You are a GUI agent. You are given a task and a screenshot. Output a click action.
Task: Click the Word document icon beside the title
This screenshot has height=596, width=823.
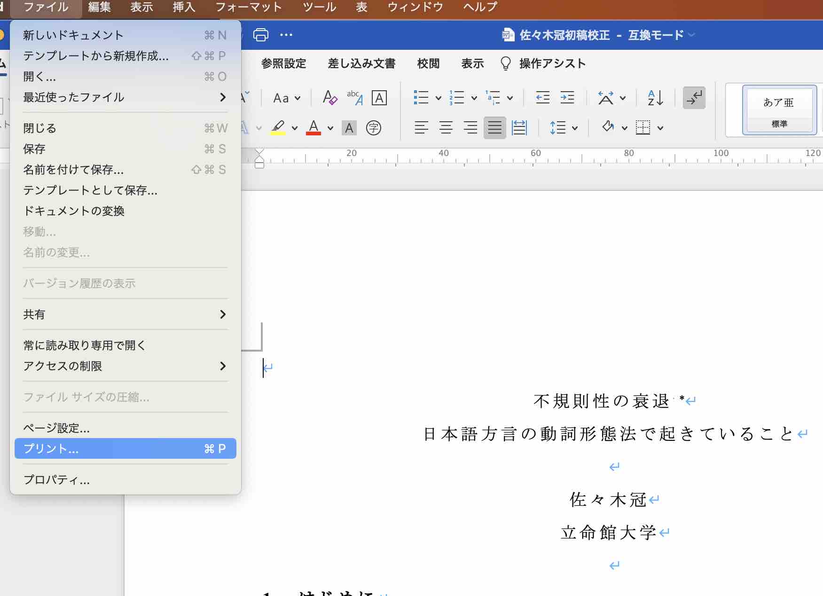(508, 35)
